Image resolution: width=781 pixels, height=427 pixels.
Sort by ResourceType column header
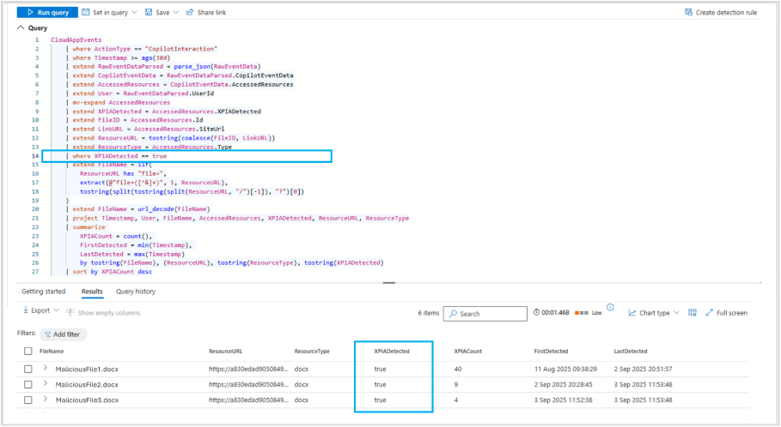tap(312, 352)
